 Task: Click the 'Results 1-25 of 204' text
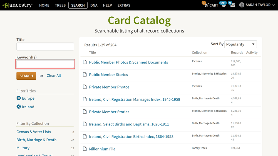[x=100, y=45]
